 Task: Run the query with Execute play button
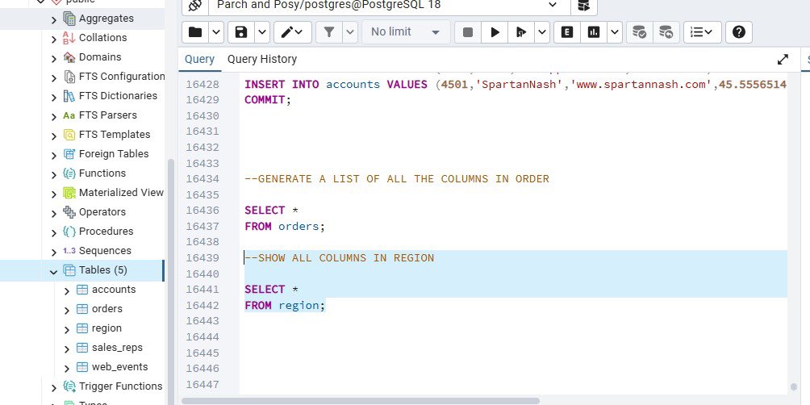(495, 32)
